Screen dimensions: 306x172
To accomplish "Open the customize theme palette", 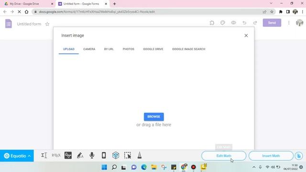I will tap(223, 23).
